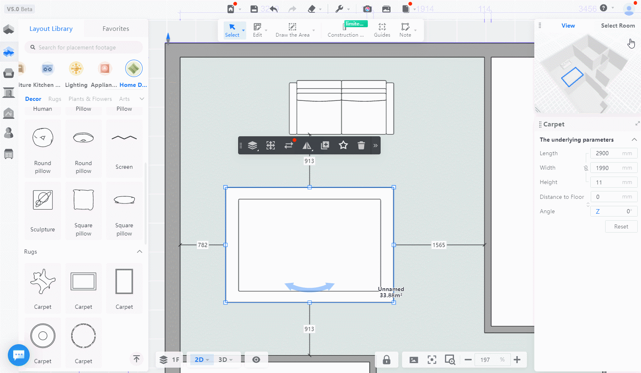The image size is (641, 373).
Task: Click the Reset button
Action: 621,226
